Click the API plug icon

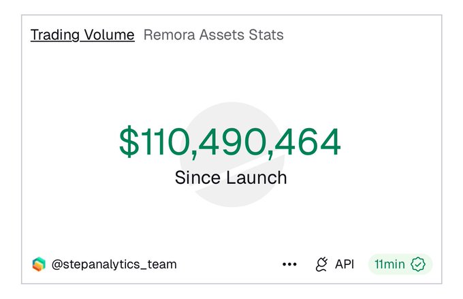tap(321, 264)
